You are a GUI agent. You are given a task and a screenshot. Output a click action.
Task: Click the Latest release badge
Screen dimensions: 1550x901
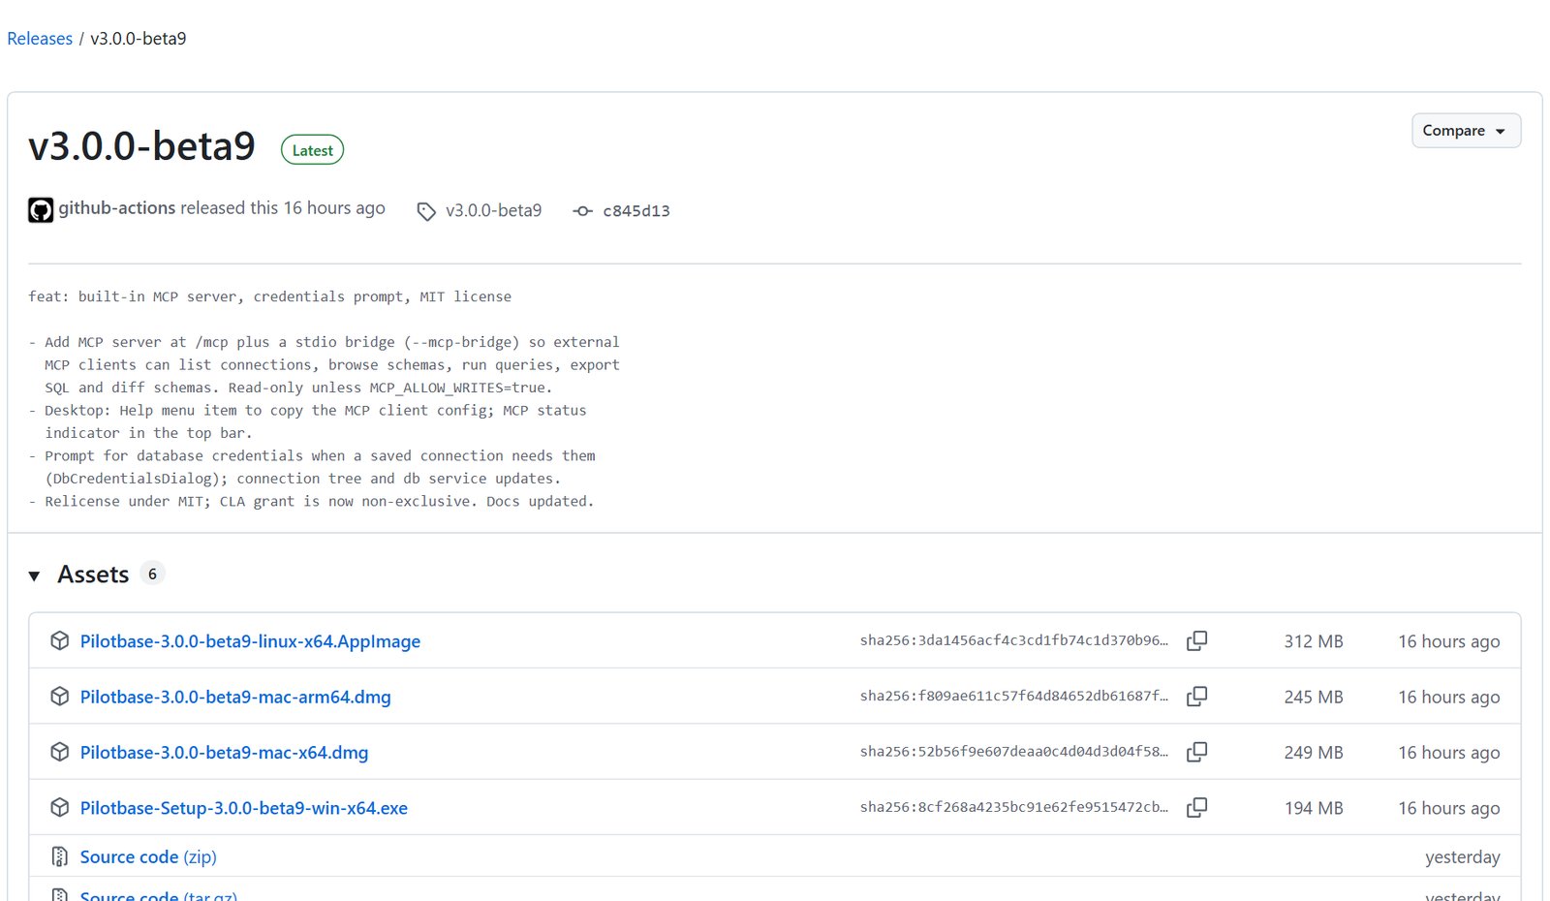point(312,150)
